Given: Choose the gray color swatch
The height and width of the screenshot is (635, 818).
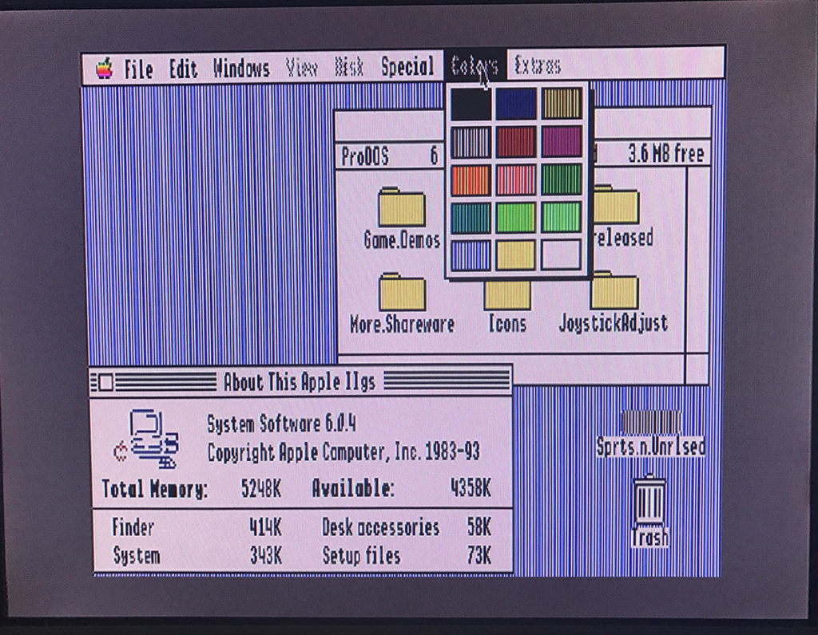Looking at the screenshot, I should (x=471, y=142).
